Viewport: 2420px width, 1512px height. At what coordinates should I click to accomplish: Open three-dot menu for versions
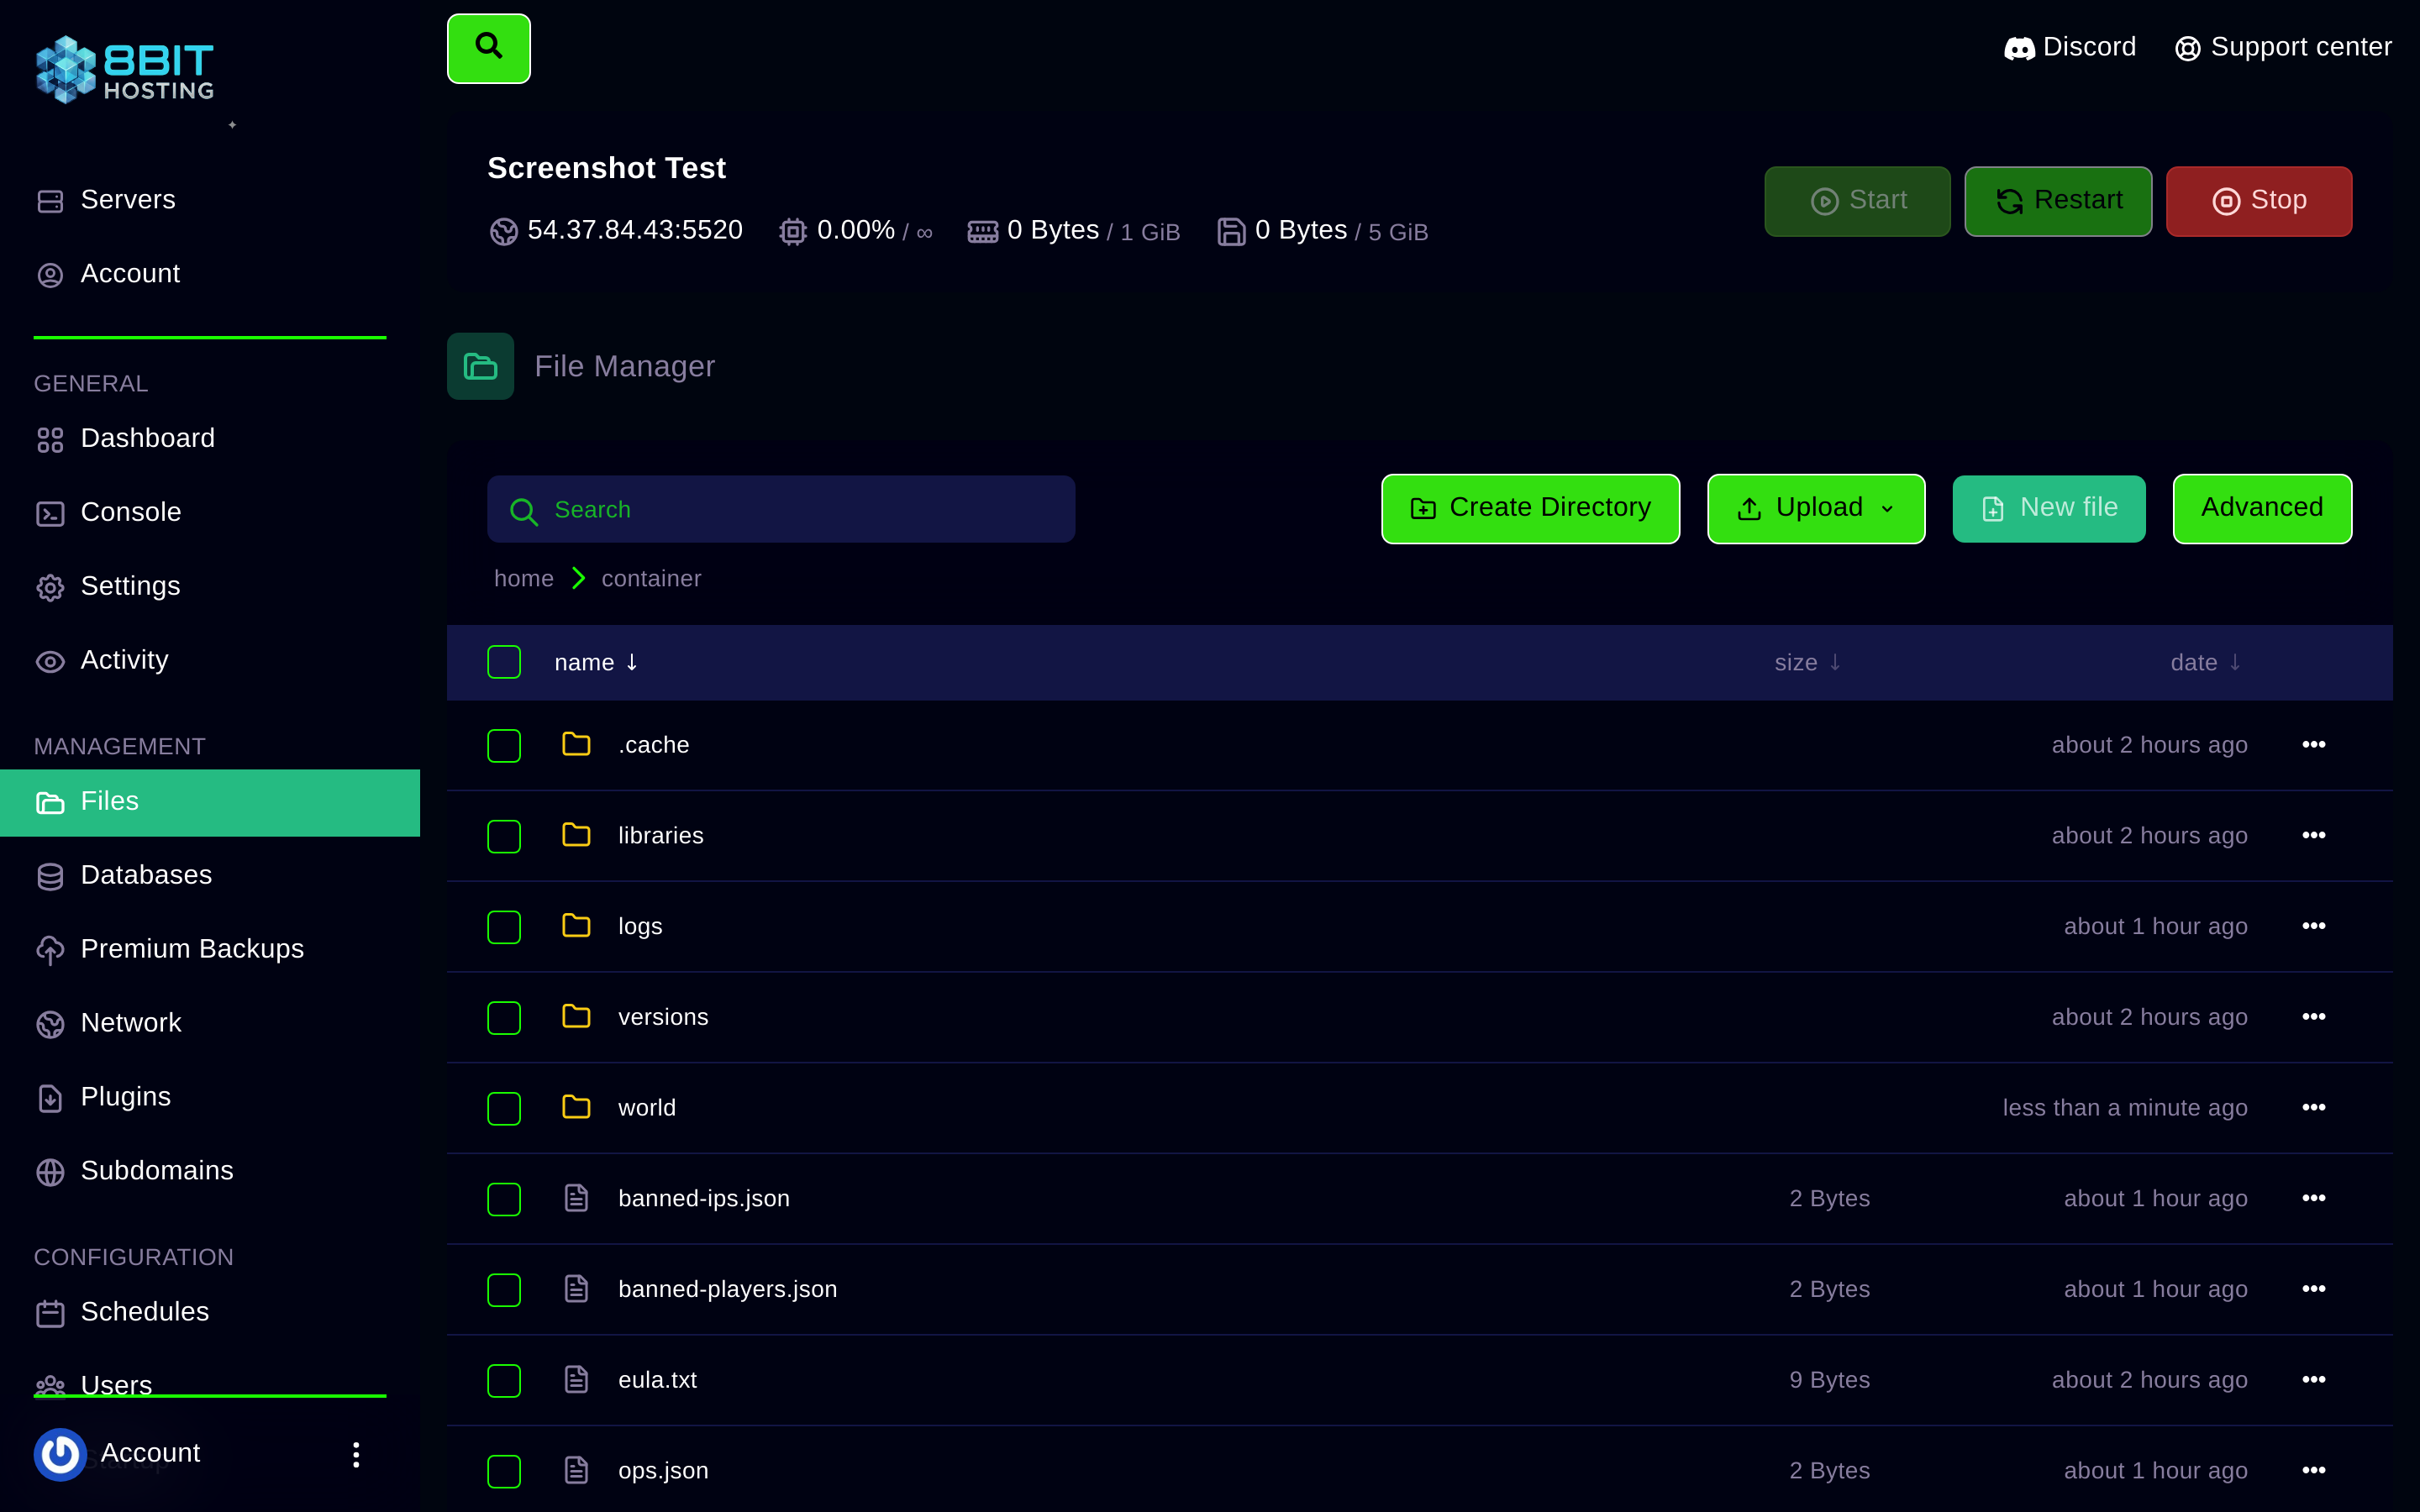click(2313, 1017)
